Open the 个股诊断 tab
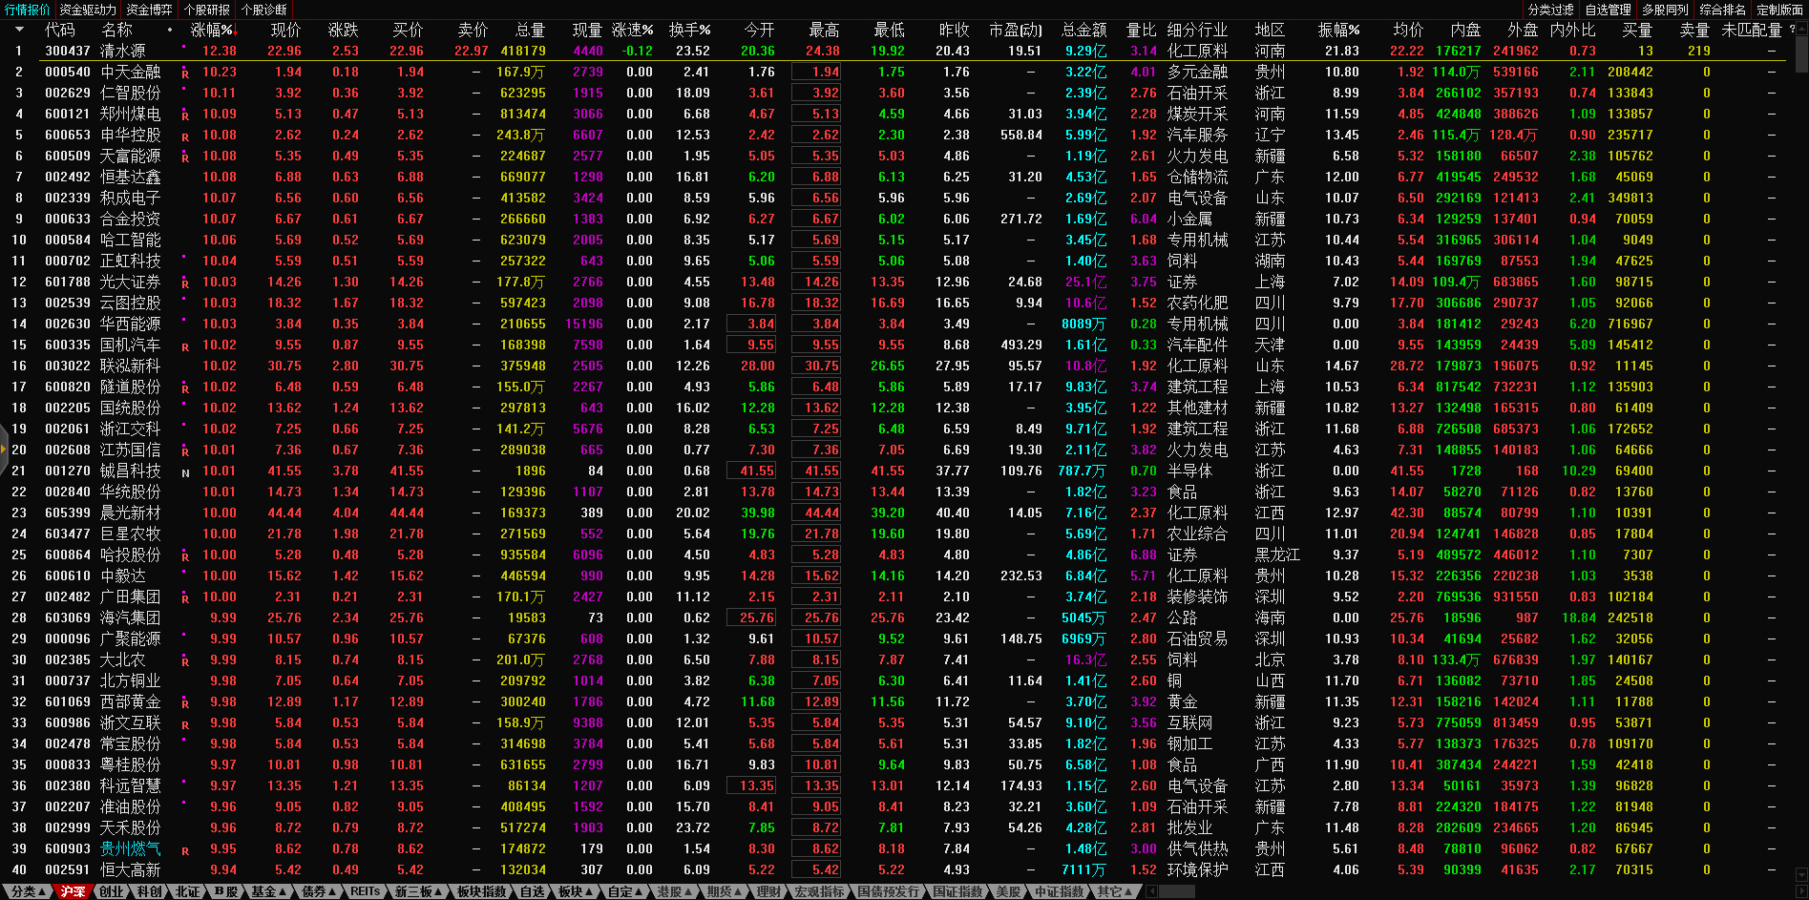Viewport: 1809px width, 900px height. (264, 10)
